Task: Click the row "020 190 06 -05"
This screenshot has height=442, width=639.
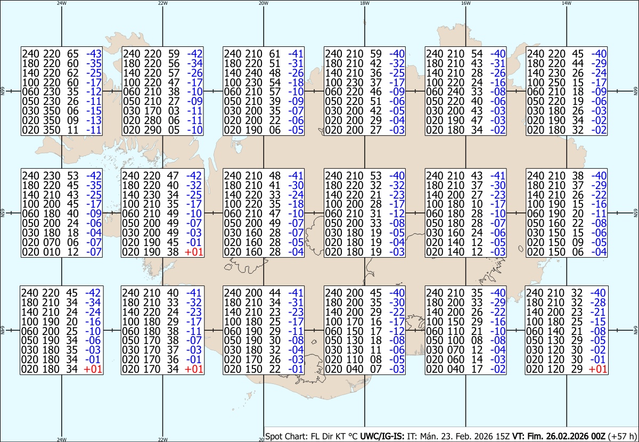Action: (x=264, y=129)
